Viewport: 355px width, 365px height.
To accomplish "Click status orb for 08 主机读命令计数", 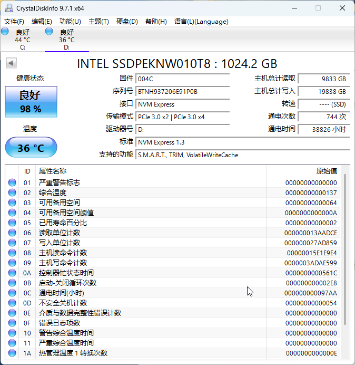I will [x=12, y=253].
